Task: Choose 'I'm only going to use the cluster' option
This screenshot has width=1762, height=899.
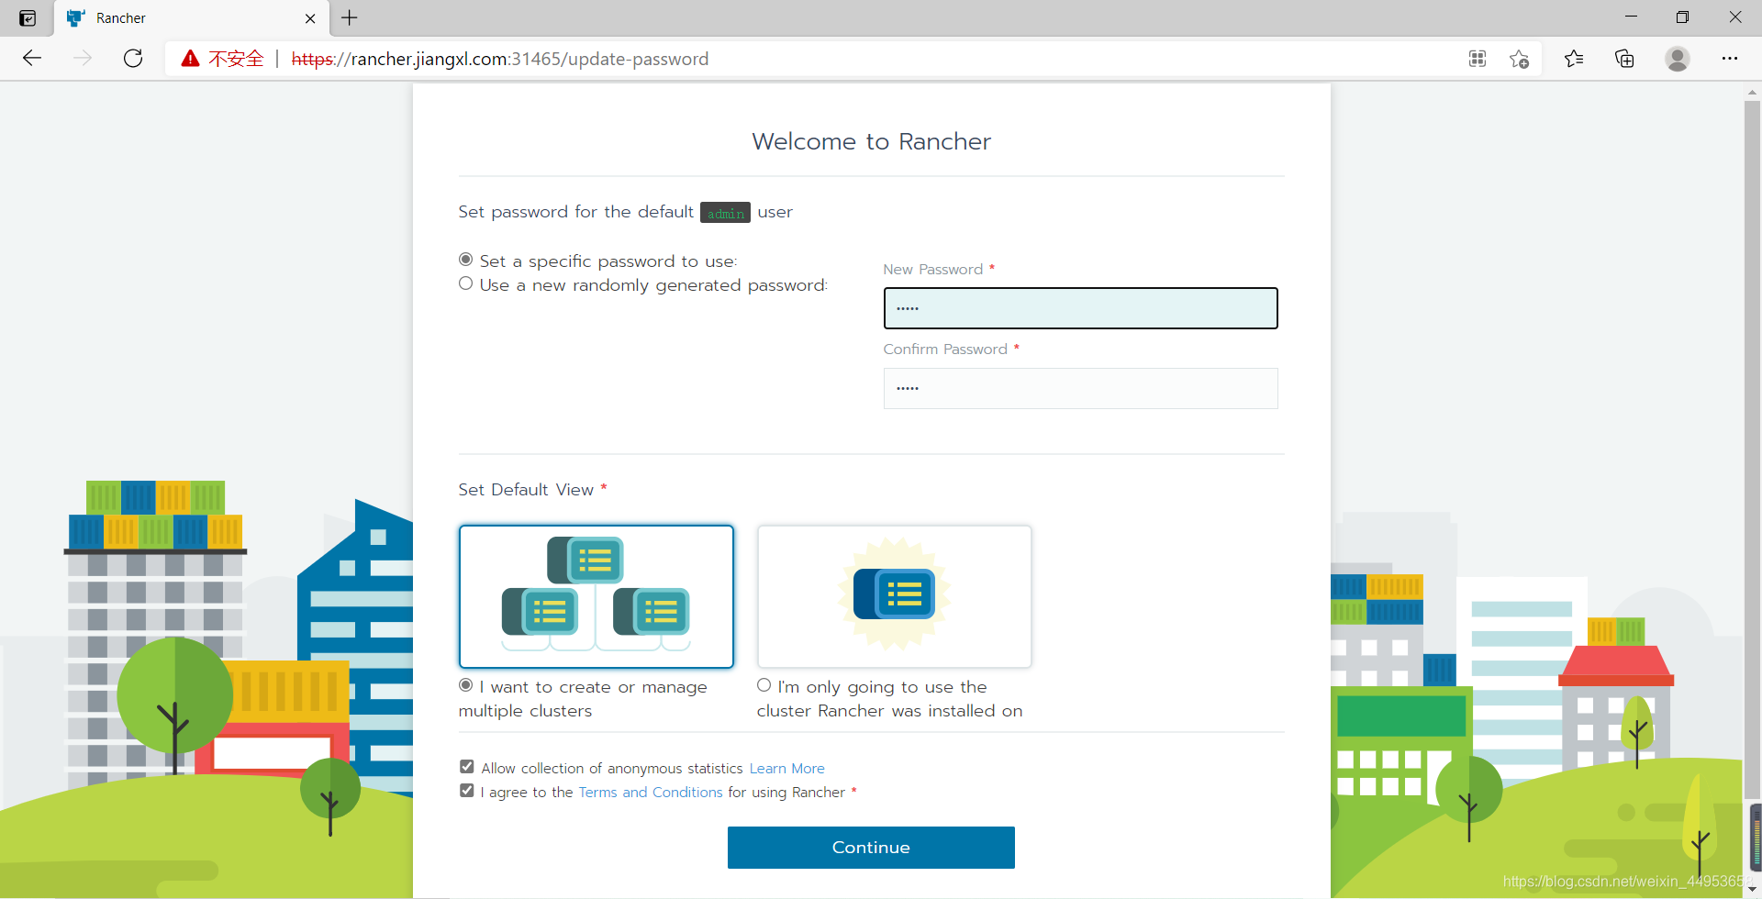Action: click(x=764, y=685)
